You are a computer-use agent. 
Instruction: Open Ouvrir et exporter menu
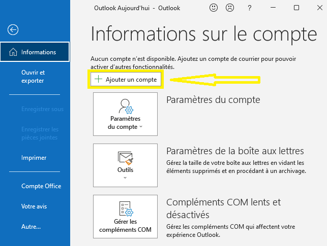[x=33, y=77]
